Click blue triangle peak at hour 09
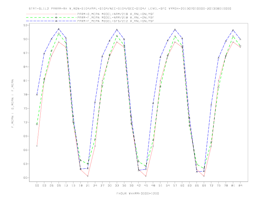Viewport: 262px width, 202px height. coord(59,29)
